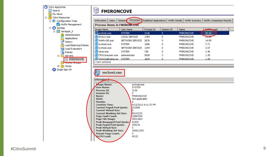
Task: Click the History icon
Action: coord(62,42)
